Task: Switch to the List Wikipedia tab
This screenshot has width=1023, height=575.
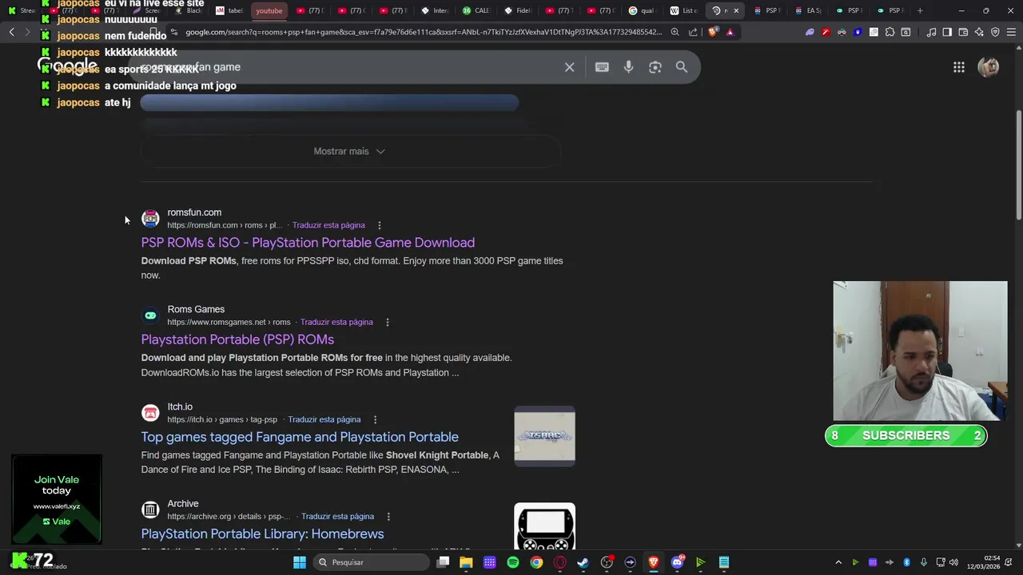Action: tap(684, 10)
